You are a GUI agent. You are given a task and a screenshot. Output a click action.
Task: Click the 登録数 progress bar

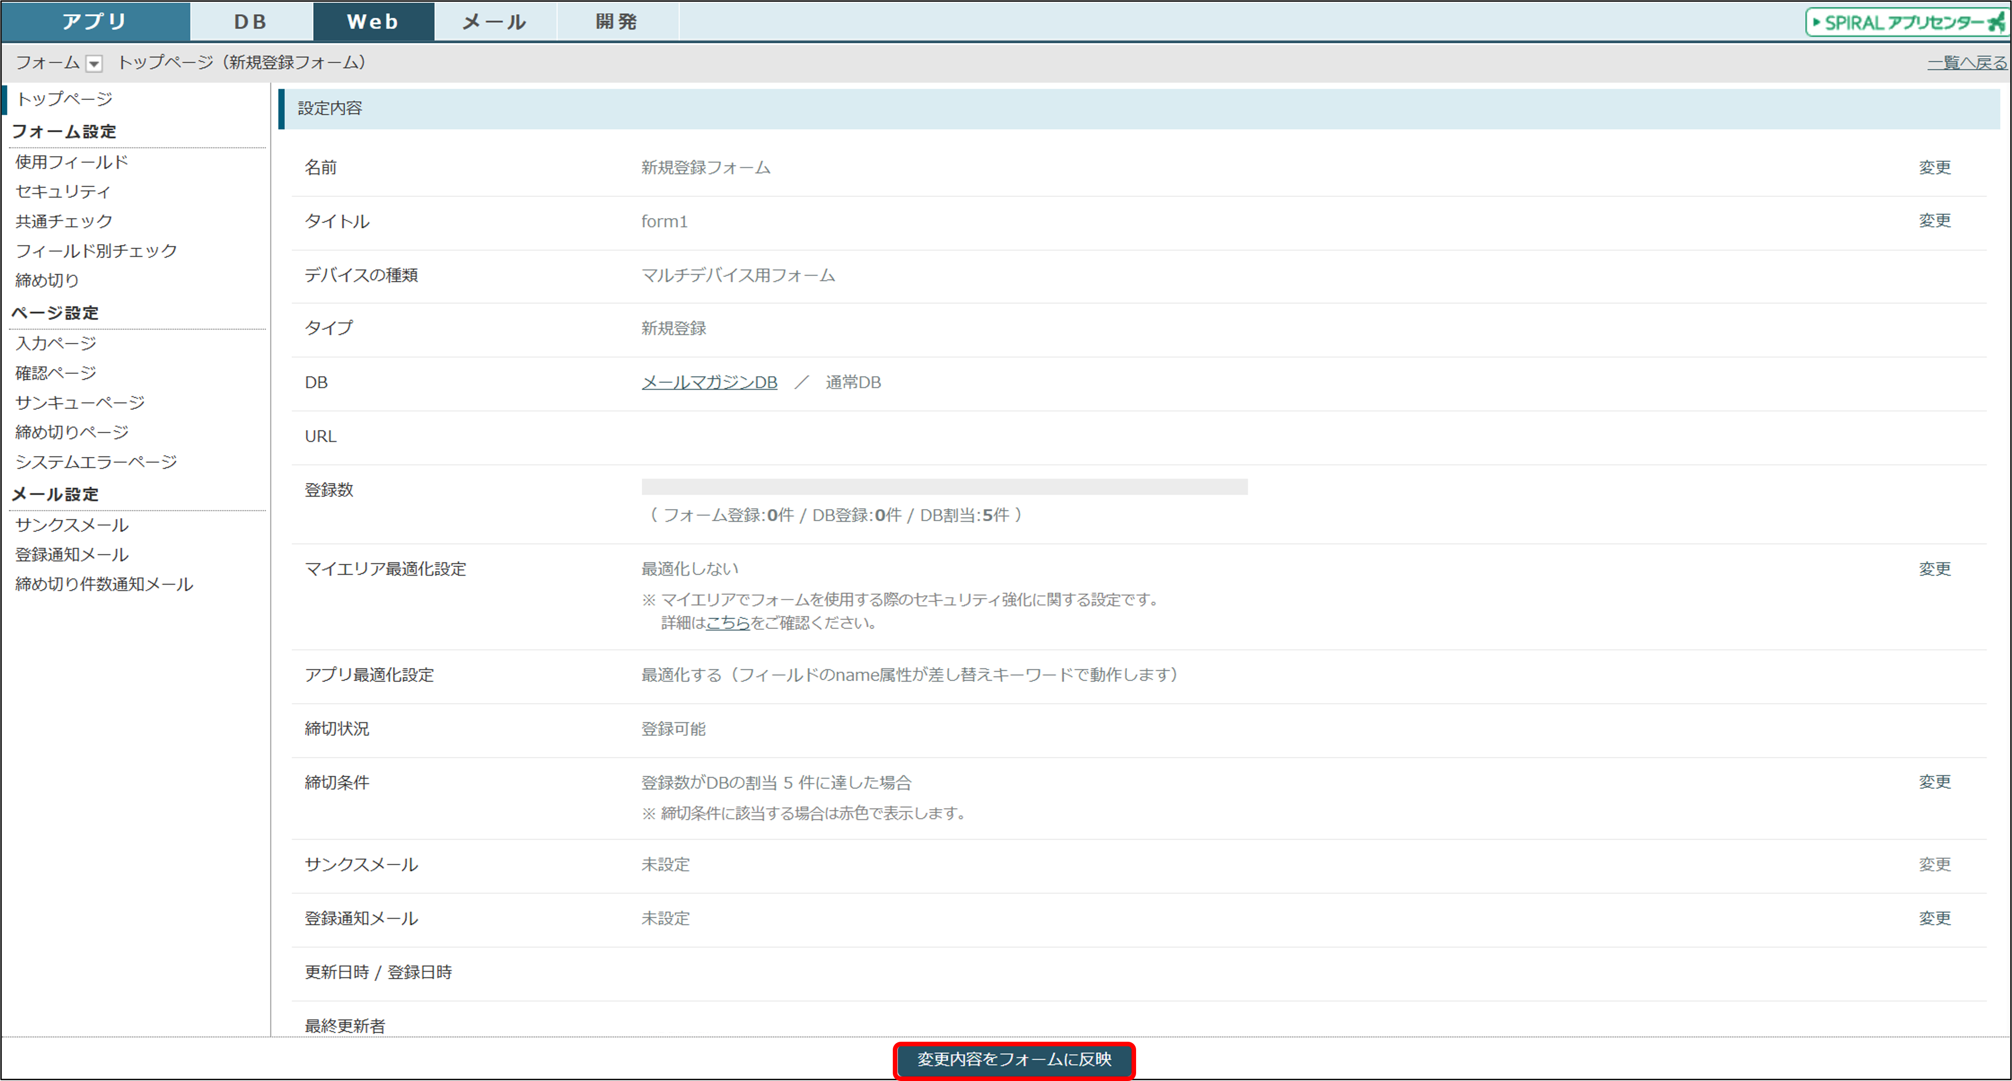(944, 487)
